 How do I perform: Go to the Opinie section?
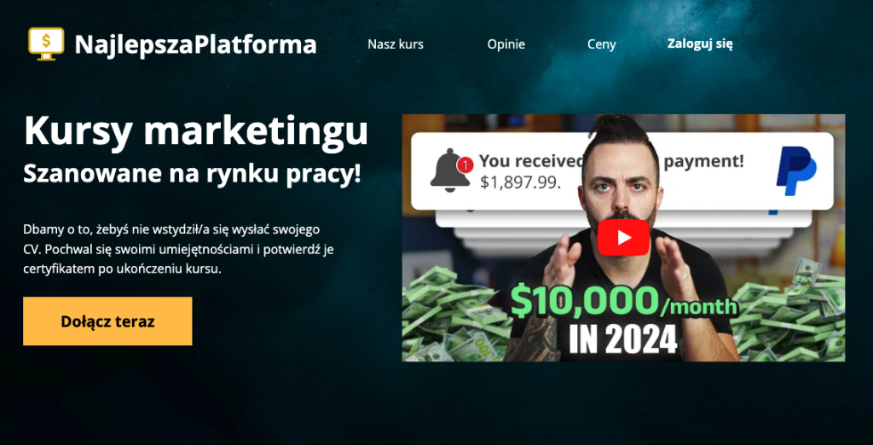coord(506,44)
